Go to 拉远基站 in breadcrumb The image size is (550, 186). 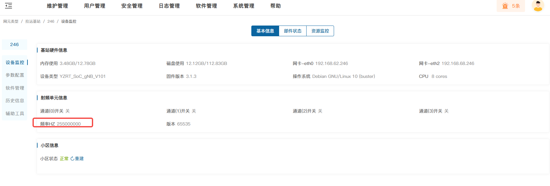point(33,21)
